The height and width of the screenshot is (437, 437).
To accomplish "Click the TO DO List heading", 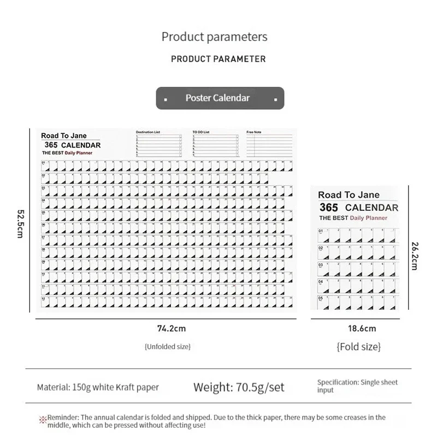I will coord(201,132).
